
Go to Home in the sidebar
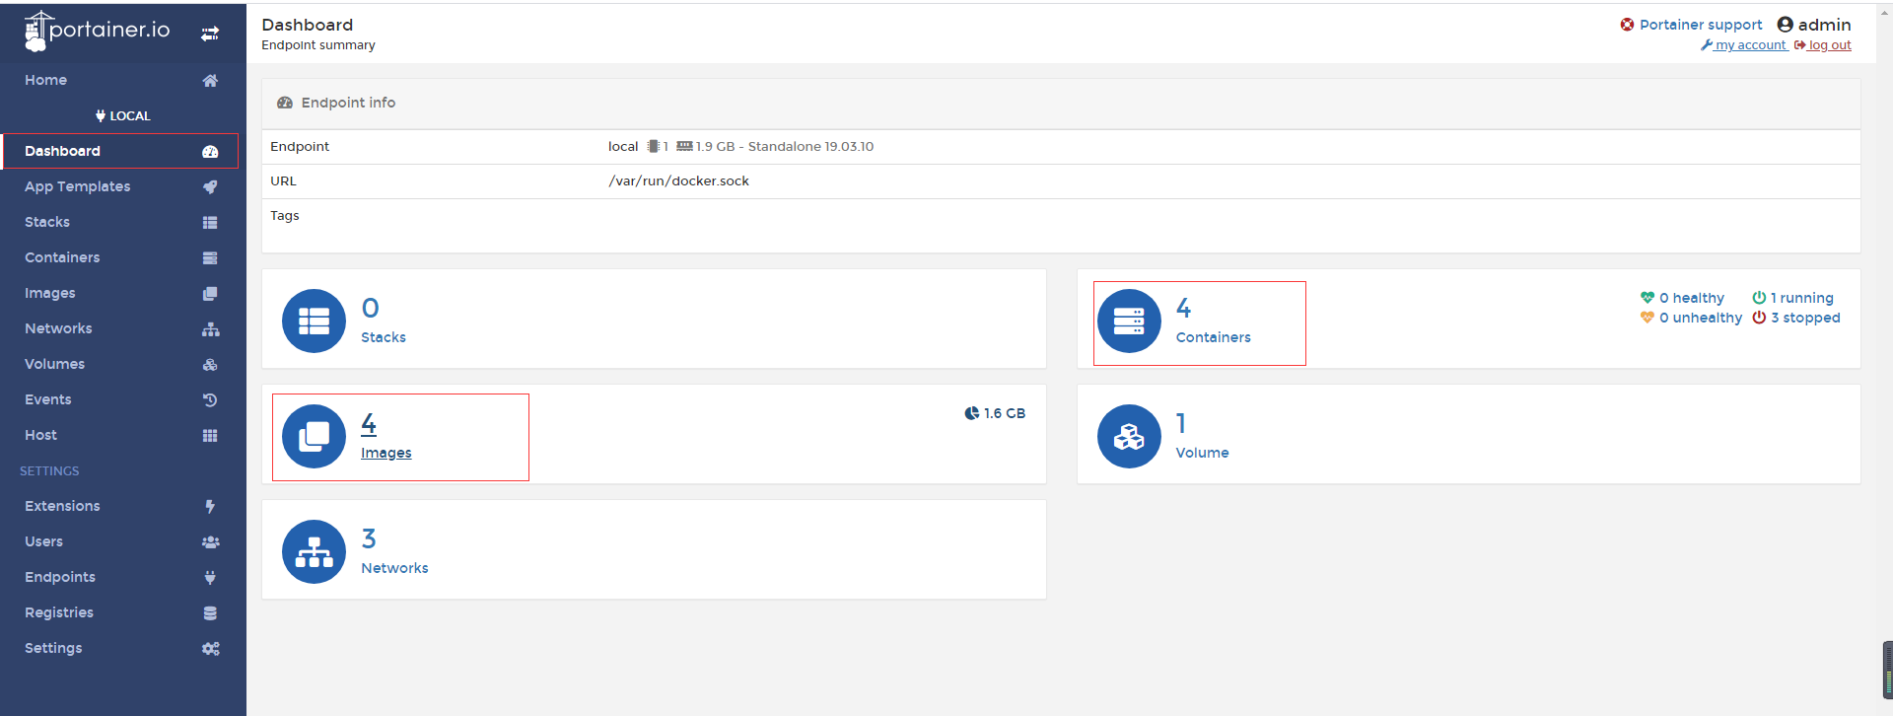45,80
